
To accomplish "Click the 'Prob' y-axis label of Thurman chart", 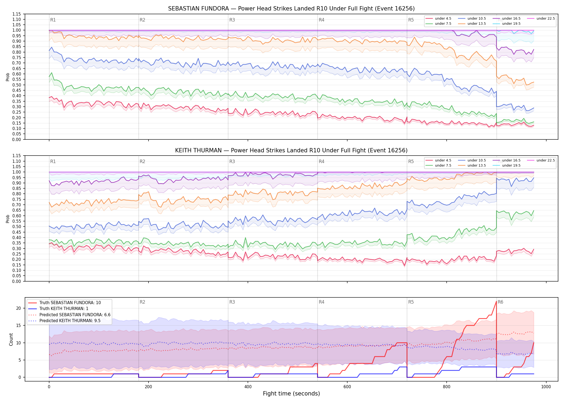I will point(8,219).
